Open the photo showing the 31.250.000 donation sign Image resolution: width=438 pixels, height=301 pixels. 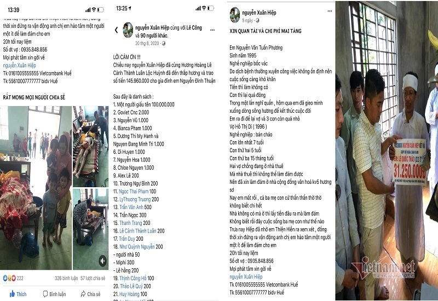pyautogui.click(x=387, y=151)
